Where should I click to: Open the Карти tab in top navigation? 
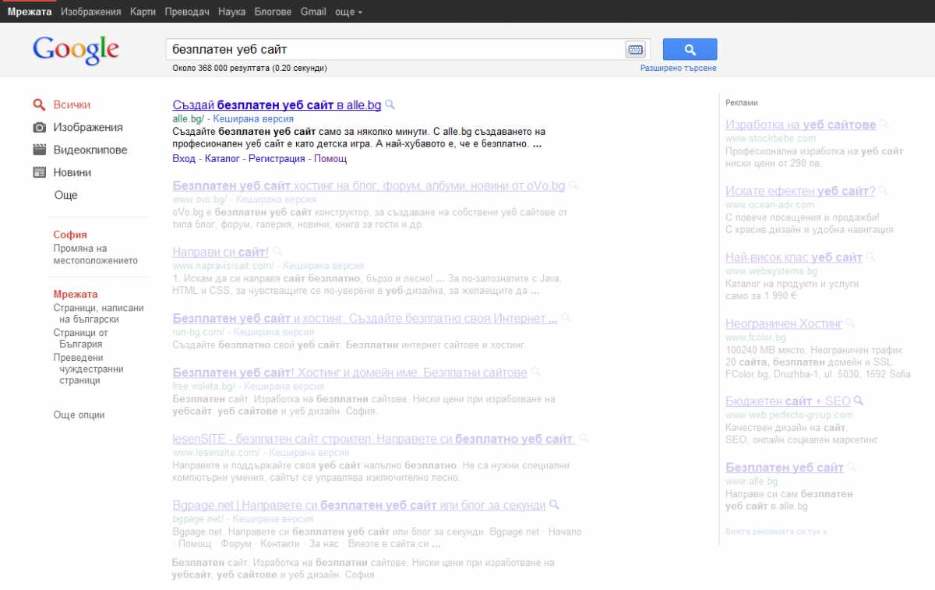pyautogui.click(x=143, y=12)
